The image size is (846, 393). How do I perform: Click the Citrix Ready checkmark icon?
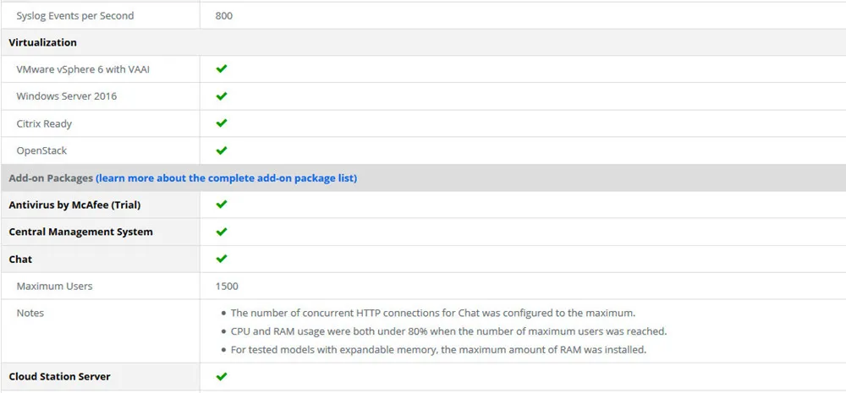pos(221,123)
